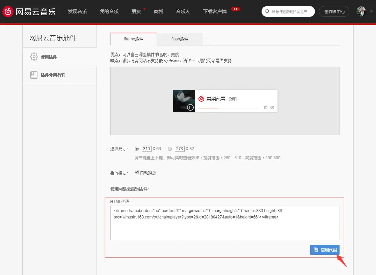Screen dimensions: 376x275
Task: Click the NetEase Cloud Music logo
Action: click(x=29, y=11)
